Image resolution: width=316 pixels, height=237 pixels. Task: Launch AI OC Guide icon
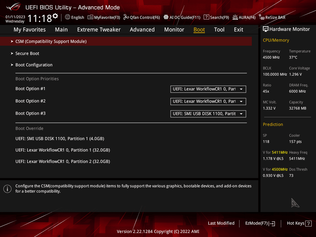[x=166, y=17]
